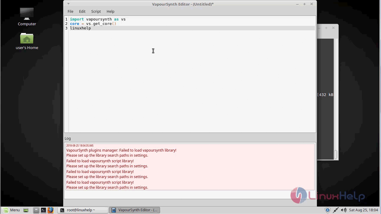
Task: Open the network connection tray icon
Action: [335, 210]
